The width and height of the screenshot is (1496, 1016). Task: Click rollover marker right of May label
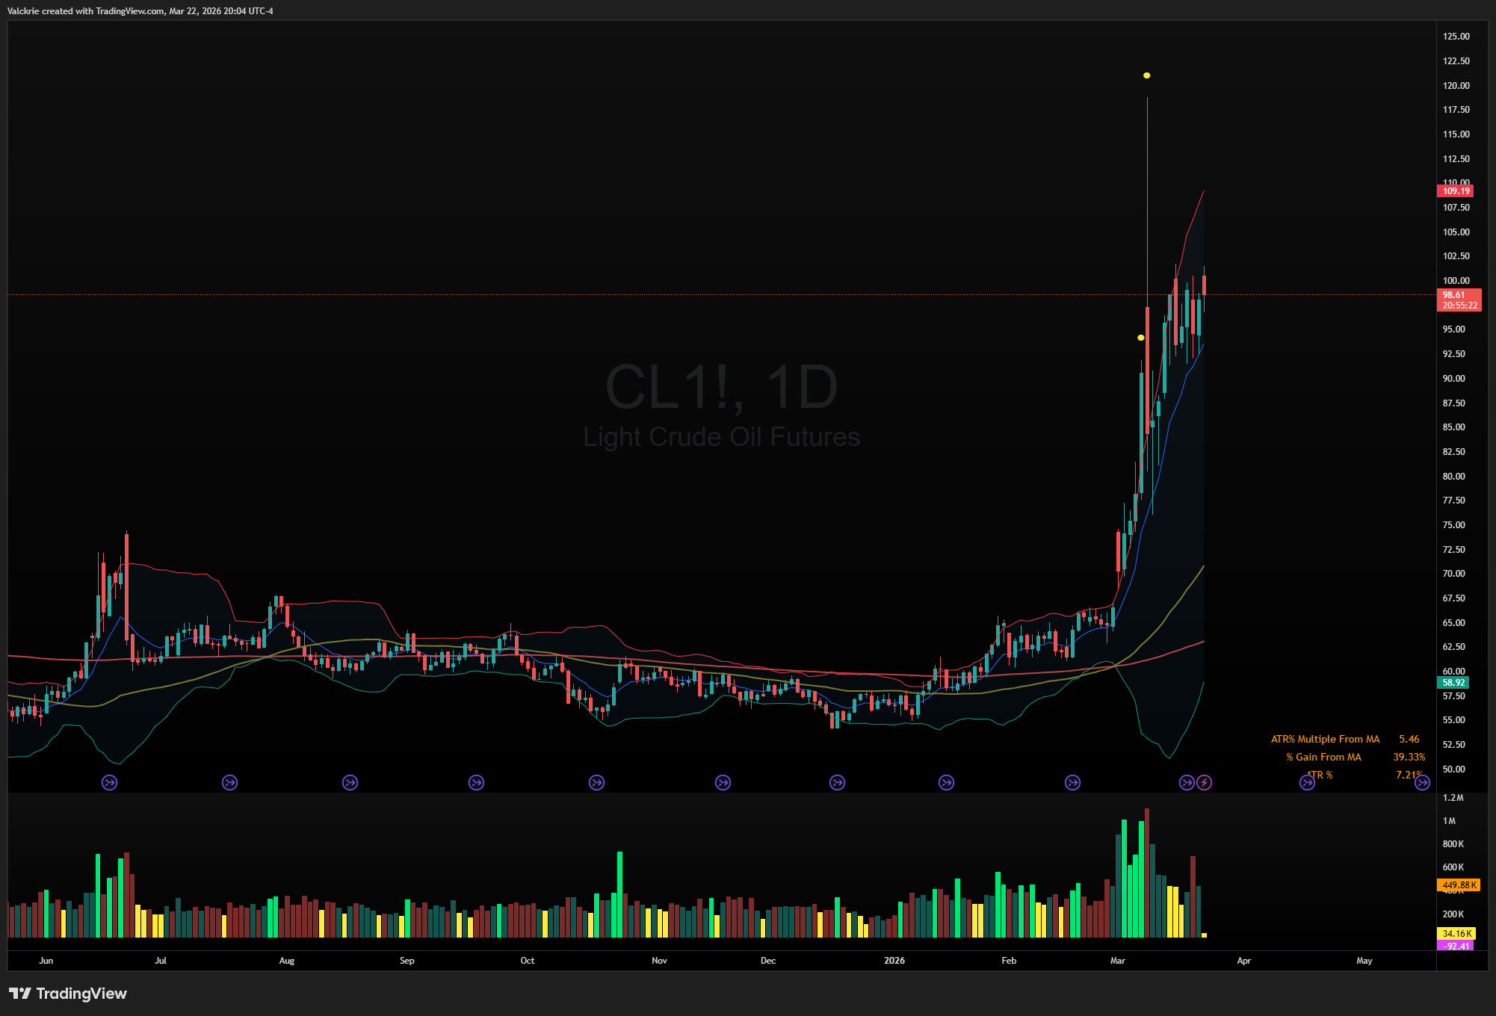(x=1422, y=782)
